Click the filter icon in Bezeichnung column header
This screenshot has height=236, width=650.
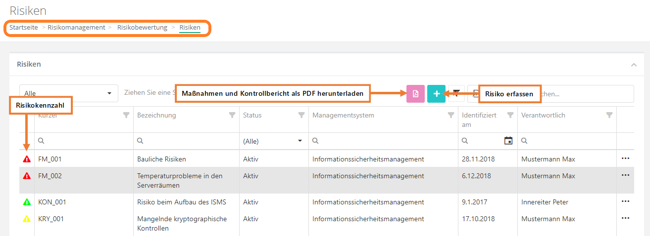click(232, 115)
